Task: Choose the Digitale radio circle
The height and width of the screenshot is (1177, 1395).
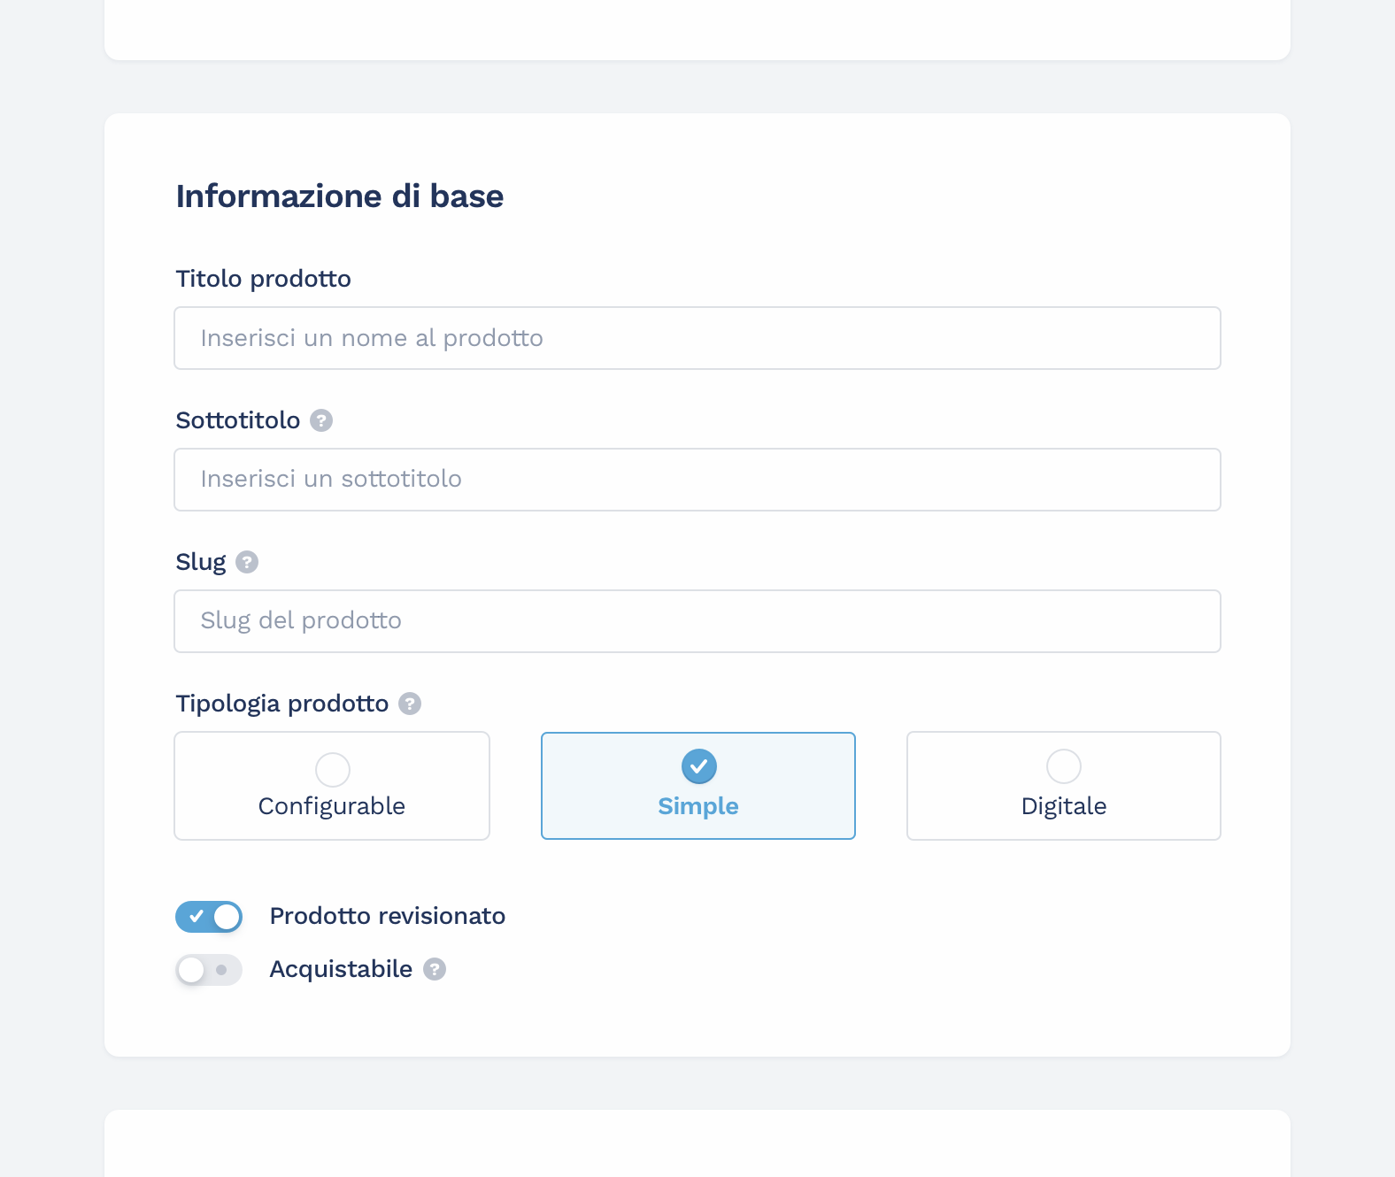Action: (x=1063, y=766)
